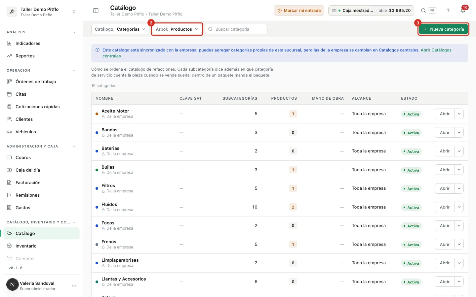Click the Vehículos car icon in sidebar
Image resolution: width=476 pixels, height=297 pixels.
click(9, 132)
